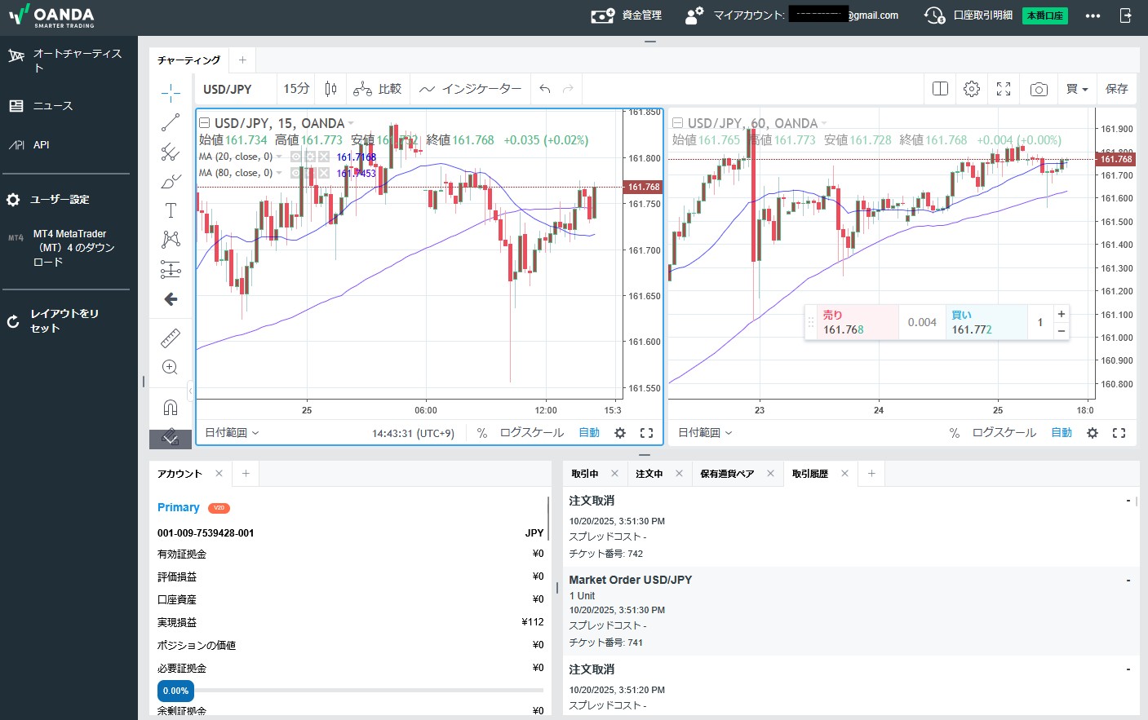This screenshot has height=720, width=1148.
Task: Select the trend line drawing tool
Action: click(x=171, y=122)
